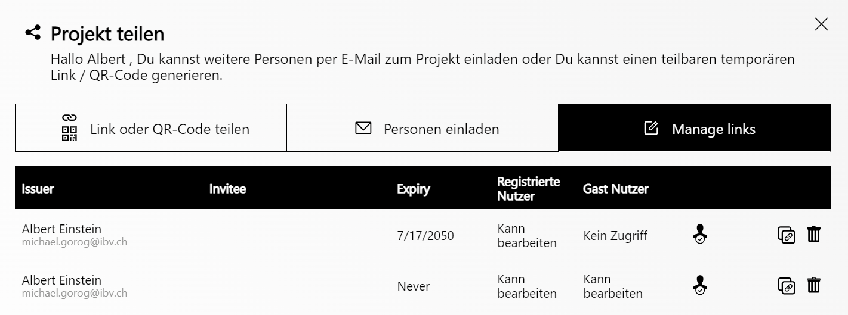Click the Gast Nutzer column header
This screenshot has height=315, width=848.
pyautogui.click(x=615, y=189)
